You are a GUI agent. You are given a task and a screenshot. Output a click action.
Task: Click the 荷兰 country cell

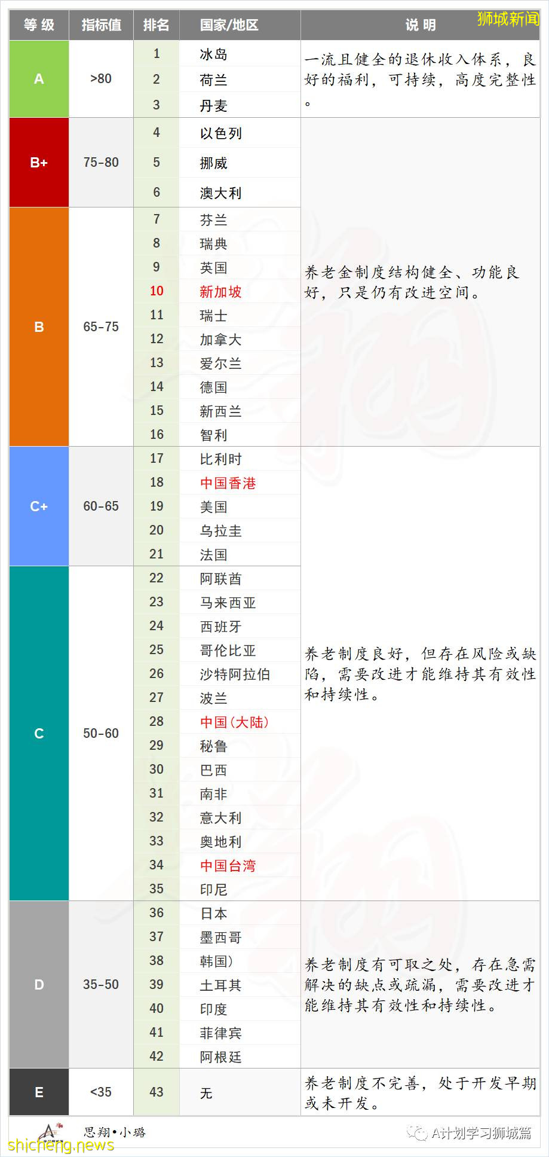tap(240, 80)
